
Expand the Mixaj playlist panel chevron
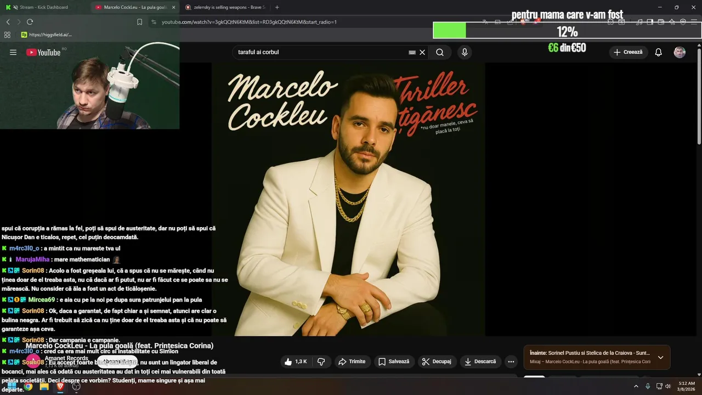click(660, 358)
